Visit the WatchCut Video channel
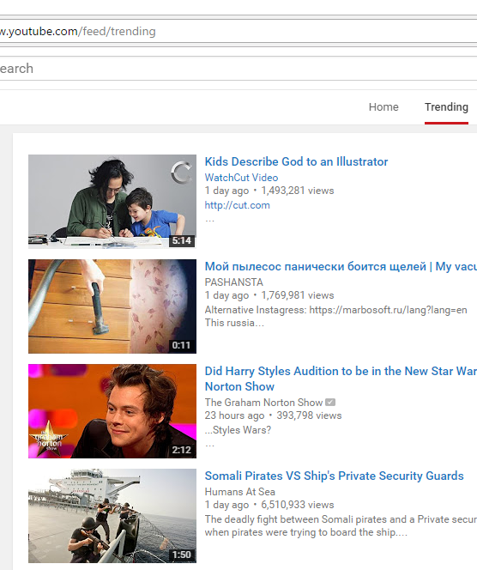The image size is (477, 570). (241, 178)
